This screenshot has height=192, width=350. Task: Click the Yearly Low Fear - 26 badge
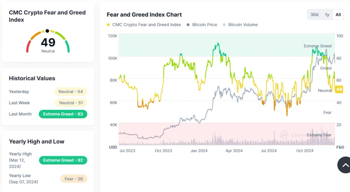[74, 179]
